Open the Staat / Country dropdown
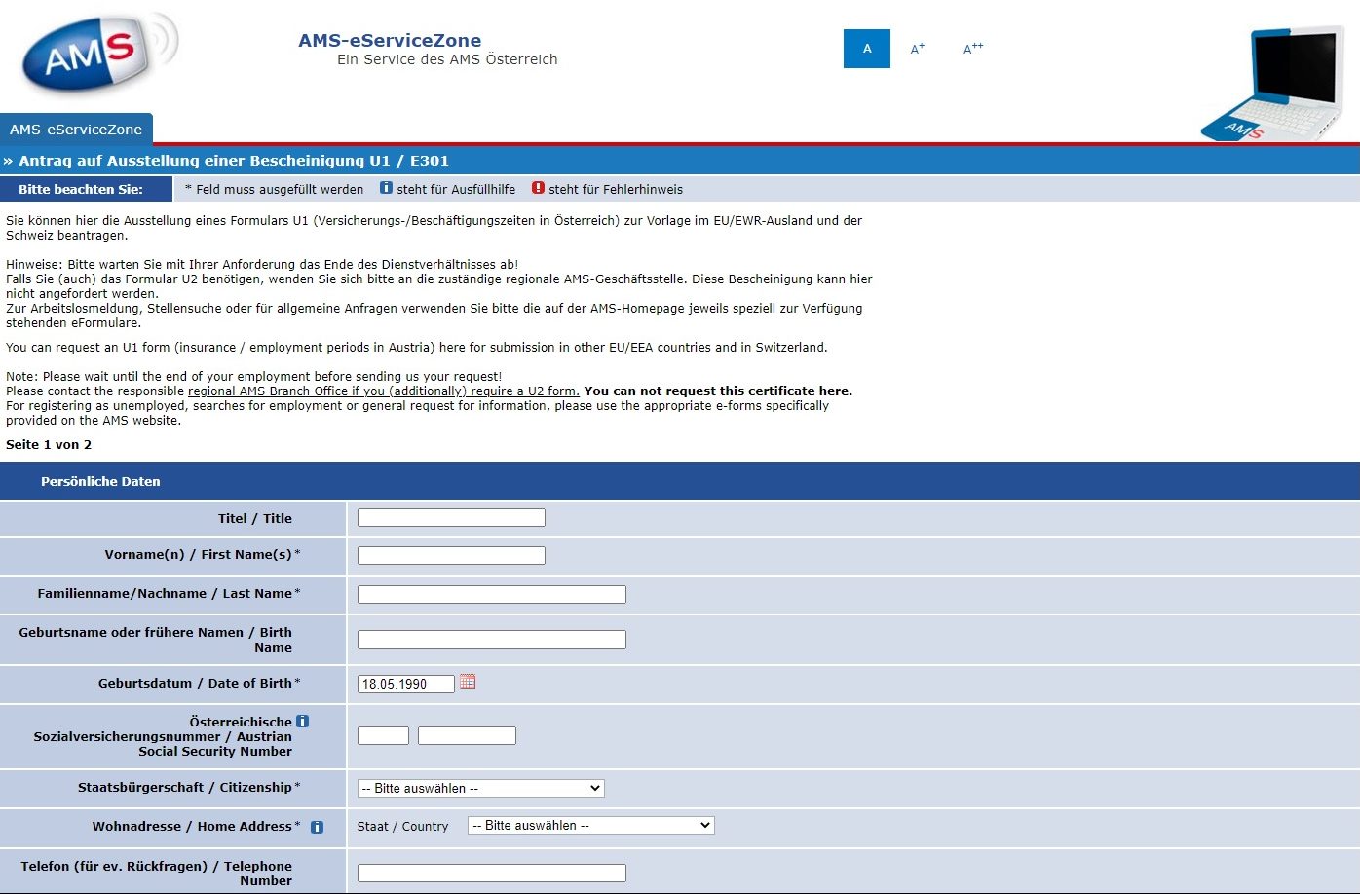This screenshot has height=894, width=1360. 591,825
